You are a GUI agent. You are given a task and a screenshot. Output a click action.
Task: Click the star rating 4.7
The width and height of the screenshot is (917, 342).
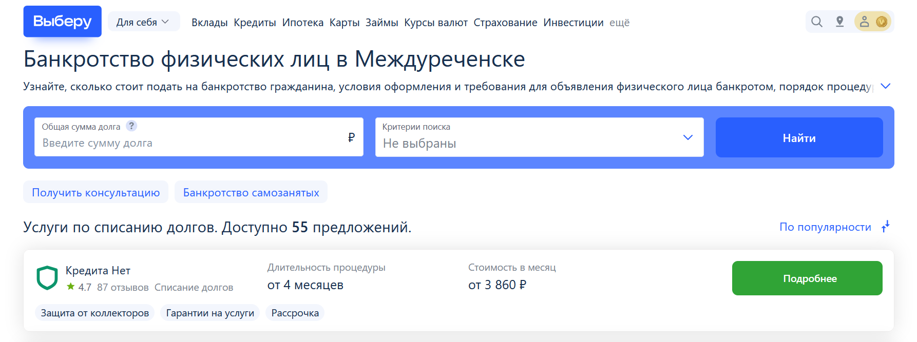79,287
